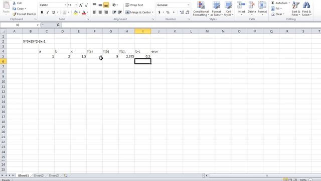Toggle Bold formatting
321x181 pixels.
tap(42, 12)
